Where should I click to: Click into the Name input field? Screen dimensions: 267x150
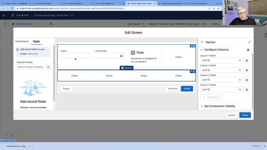coord(75,55)
